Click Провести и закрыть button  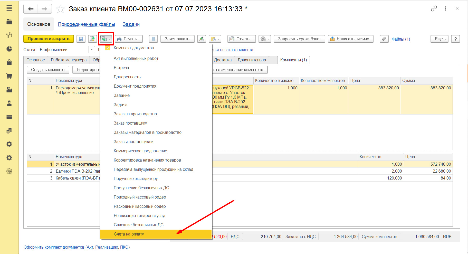[x=49, y=39]
